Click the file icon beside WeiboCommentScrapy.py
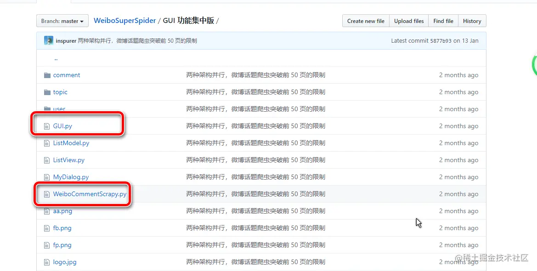The height and width of the screenshot is (271, 537). pos(47,194)
